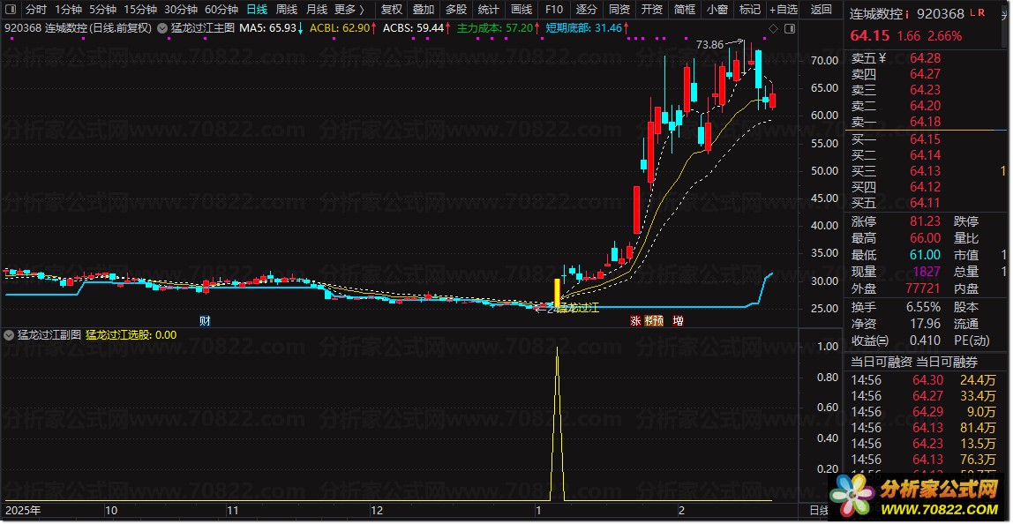Viewport: 1013px width, 524px height.
Task: Click the 叠加 overlay button
Action: point(424,10)
